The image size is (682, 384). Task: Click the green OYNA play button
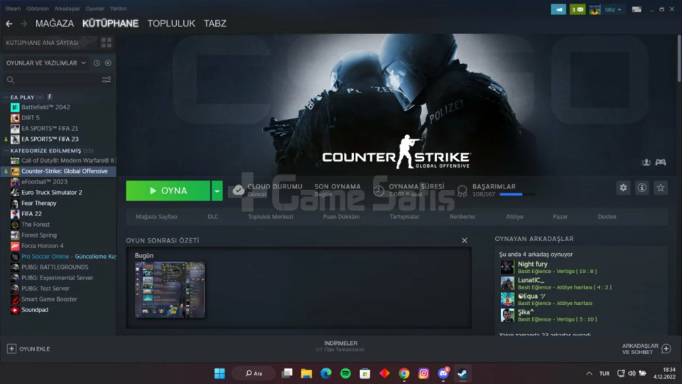click(x=168, y=191)
